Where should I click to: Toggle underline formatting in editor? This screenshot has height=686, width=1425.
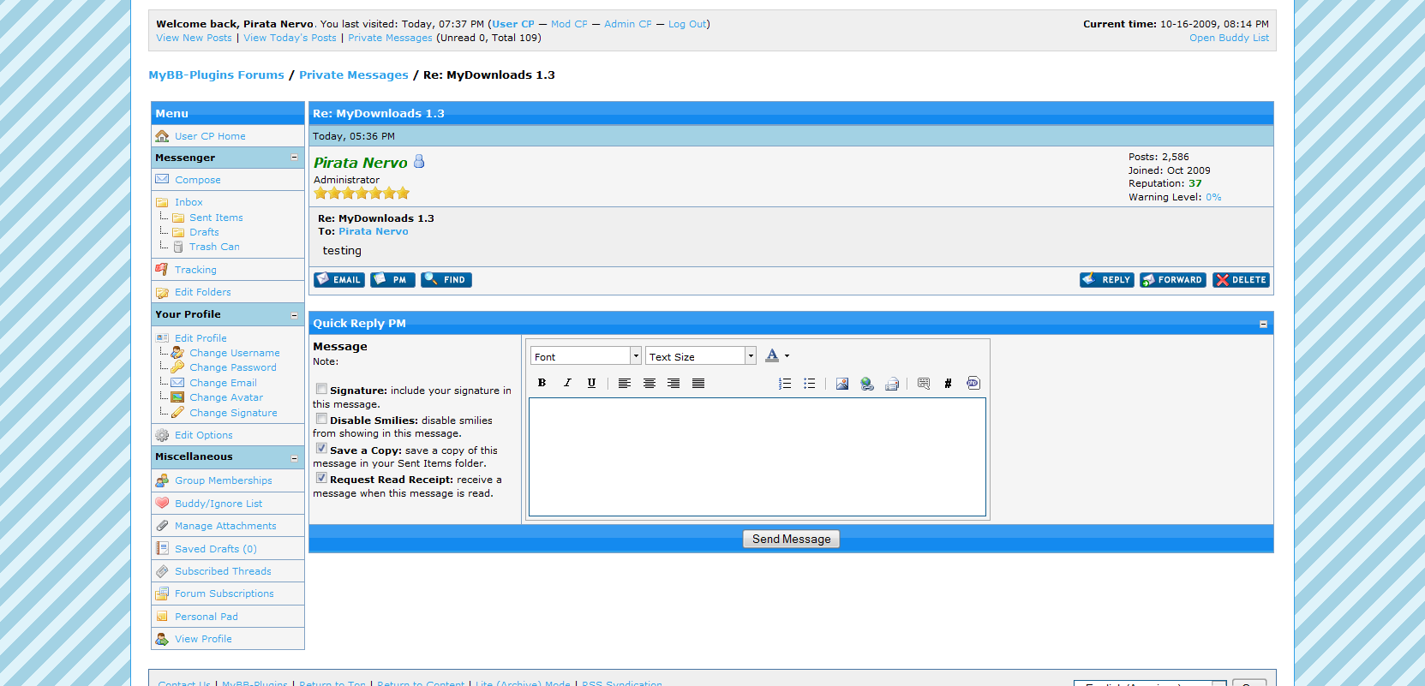click(591, 383)
